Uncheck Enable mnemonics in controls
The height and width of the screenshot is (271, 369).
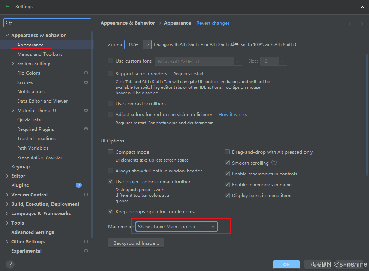point(227,174)
